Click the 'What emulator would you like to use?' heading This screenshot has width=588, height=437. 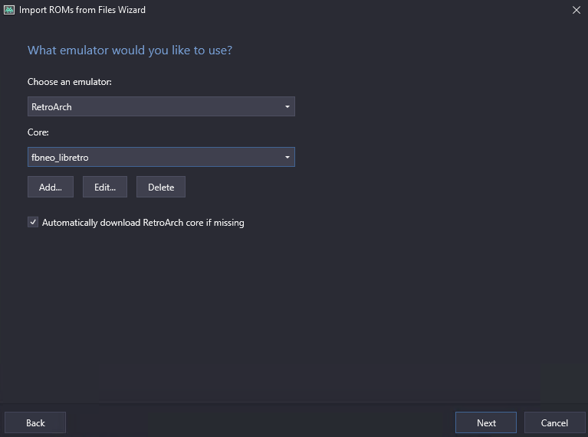pos(130,51)
